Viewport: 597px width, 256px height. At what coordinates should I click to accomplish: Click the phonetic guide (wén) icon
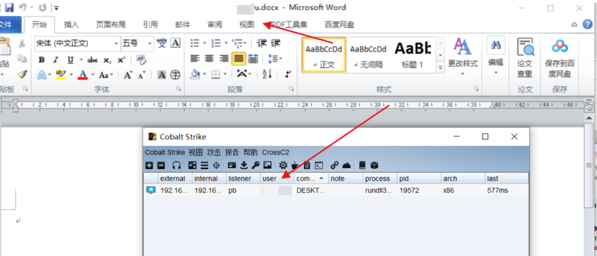pos(162,42)
